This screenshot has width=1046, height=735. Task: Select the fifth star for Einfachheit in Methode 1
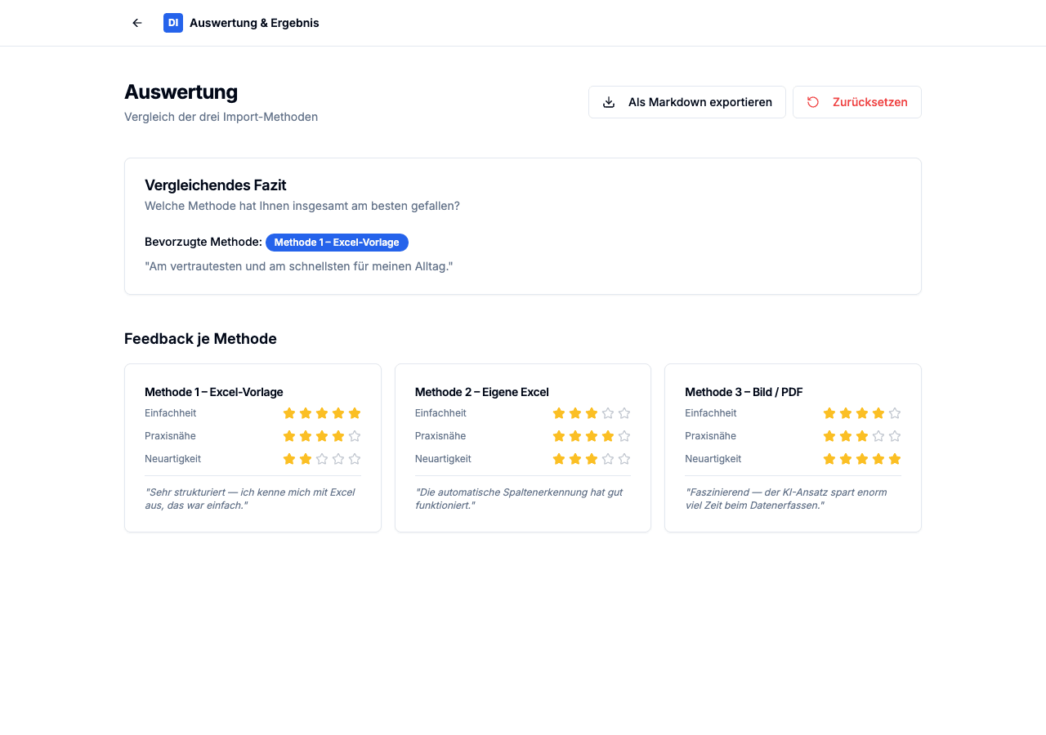coord(355,413)
